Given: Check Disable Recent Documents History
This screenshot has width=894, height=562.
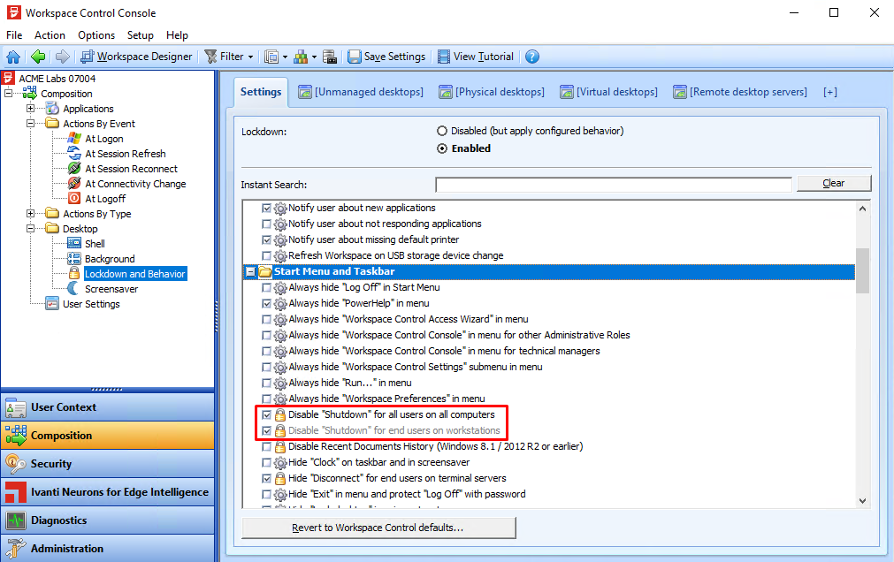Looking at the screenshot, I should 266,447.
